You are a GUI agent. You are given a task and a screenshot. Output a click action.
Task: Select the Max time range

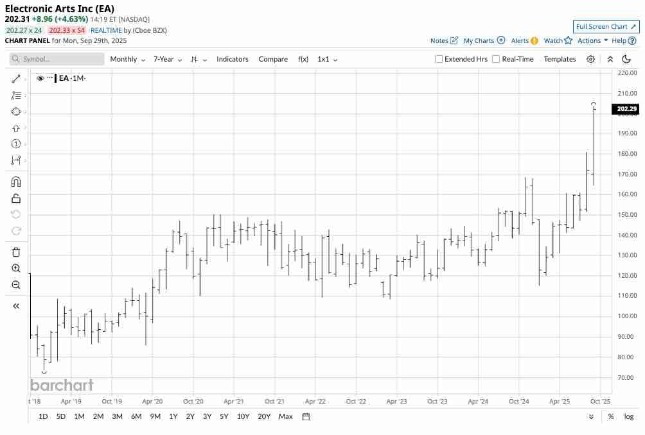click(x=285, y=416)
